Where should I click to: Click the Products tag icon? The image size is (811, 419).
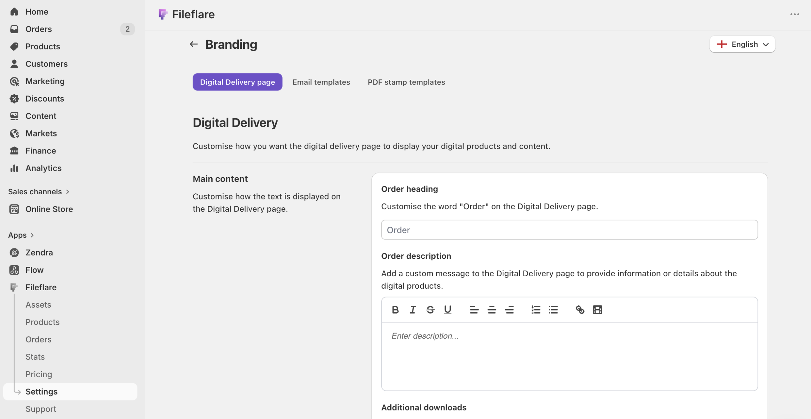coord(14,47)
